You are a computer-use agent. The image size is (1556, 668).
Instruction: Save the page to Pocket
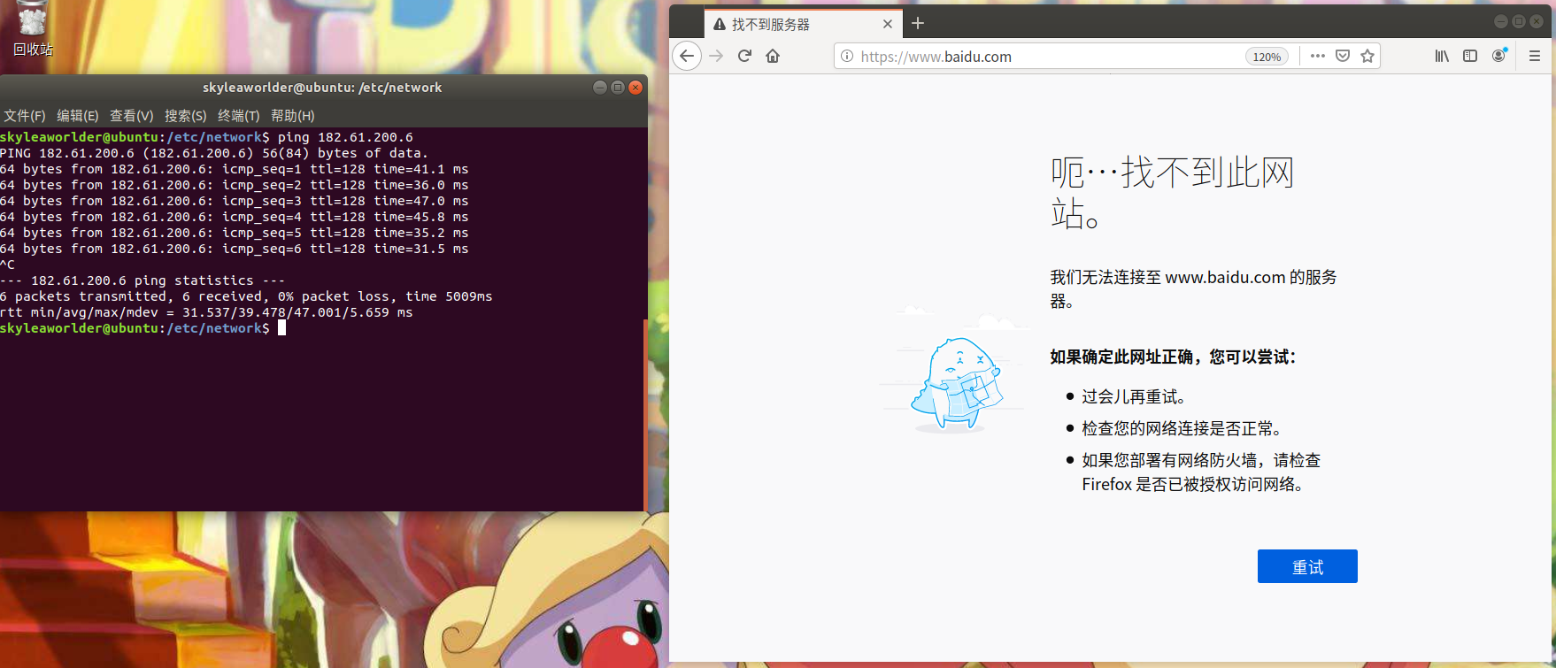pyautogui.click(x=1343, y=56)
